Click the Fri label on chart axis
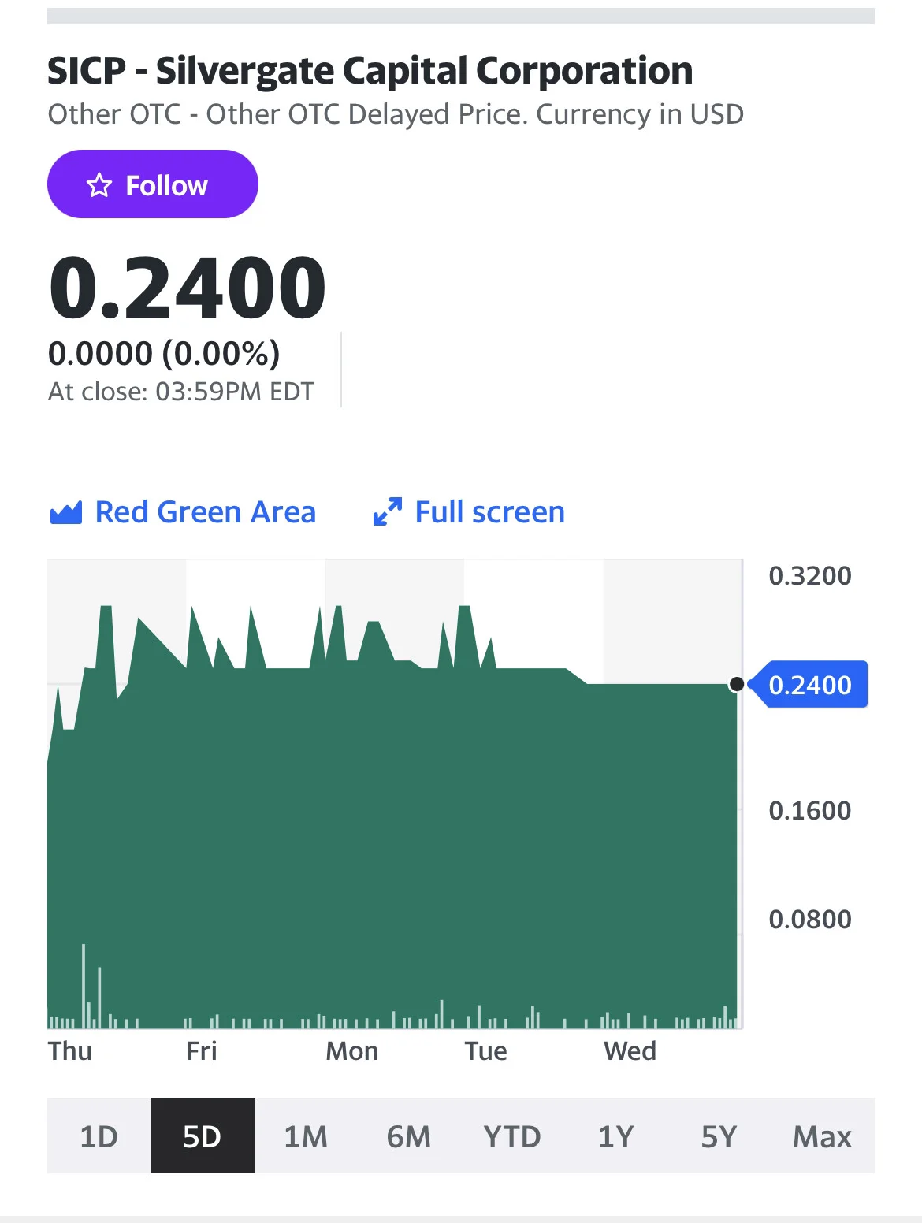This screenshot has width=922, height=1223. click(x=202, y=1051)
